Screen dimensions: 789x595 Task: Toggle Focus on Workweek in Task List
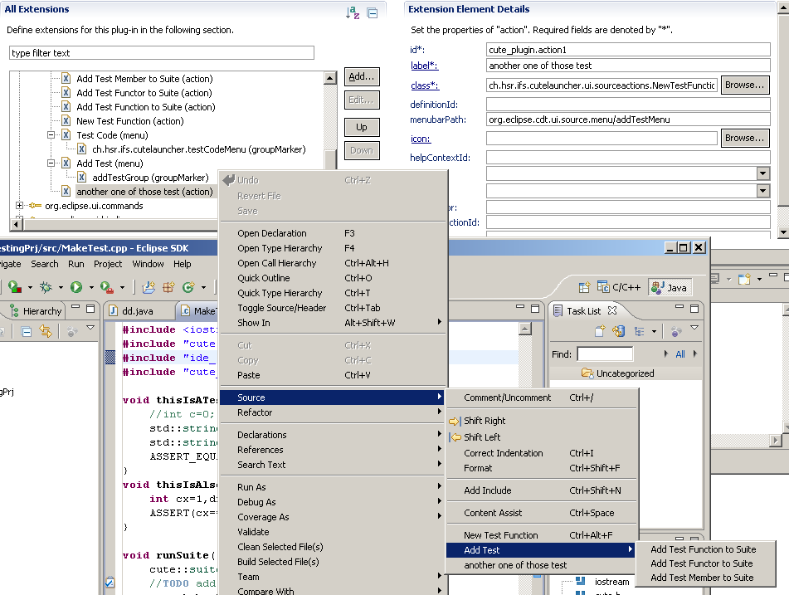[x=676, y=331]
